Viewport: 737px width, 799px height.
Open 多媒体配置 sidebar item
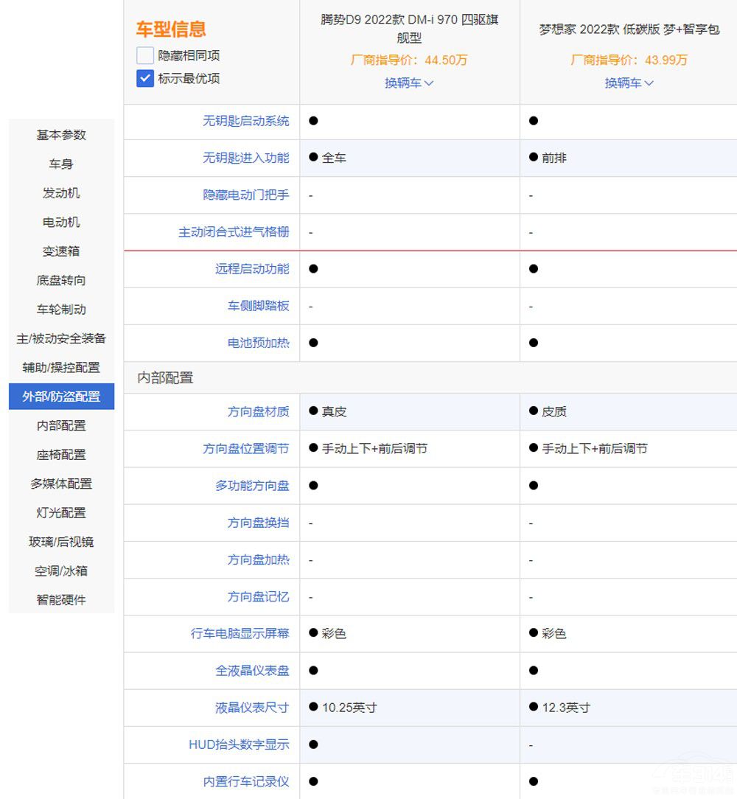pos(61,484)
